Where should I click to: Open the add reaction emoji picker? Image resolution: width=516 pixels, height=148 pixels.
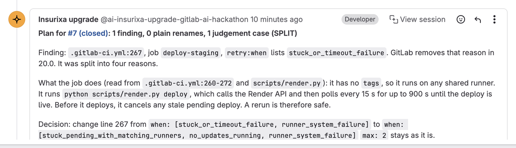tap(461, 20)
